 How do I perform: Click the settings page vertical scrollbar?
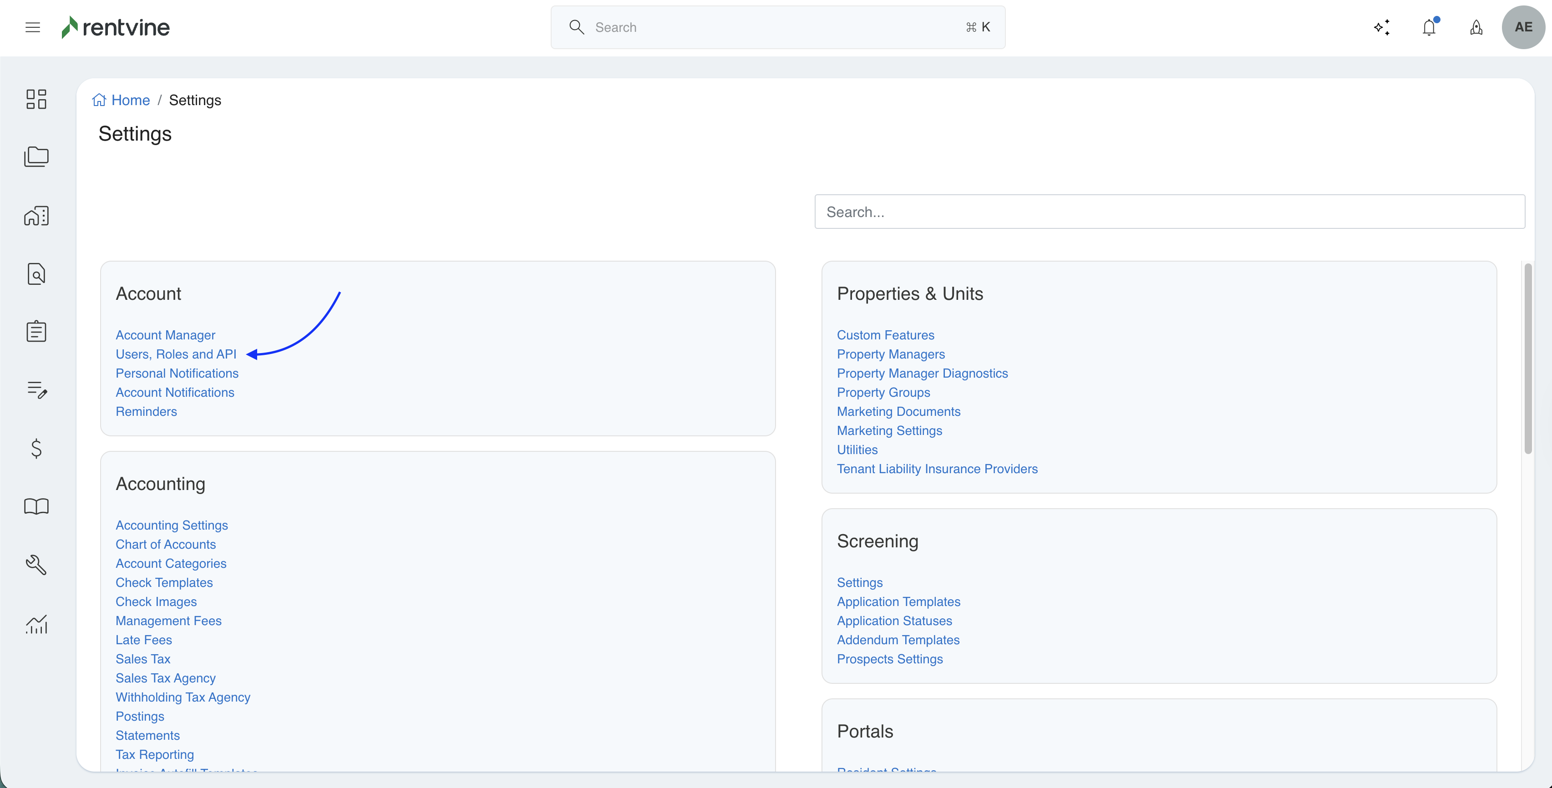tap(1527, 359)
